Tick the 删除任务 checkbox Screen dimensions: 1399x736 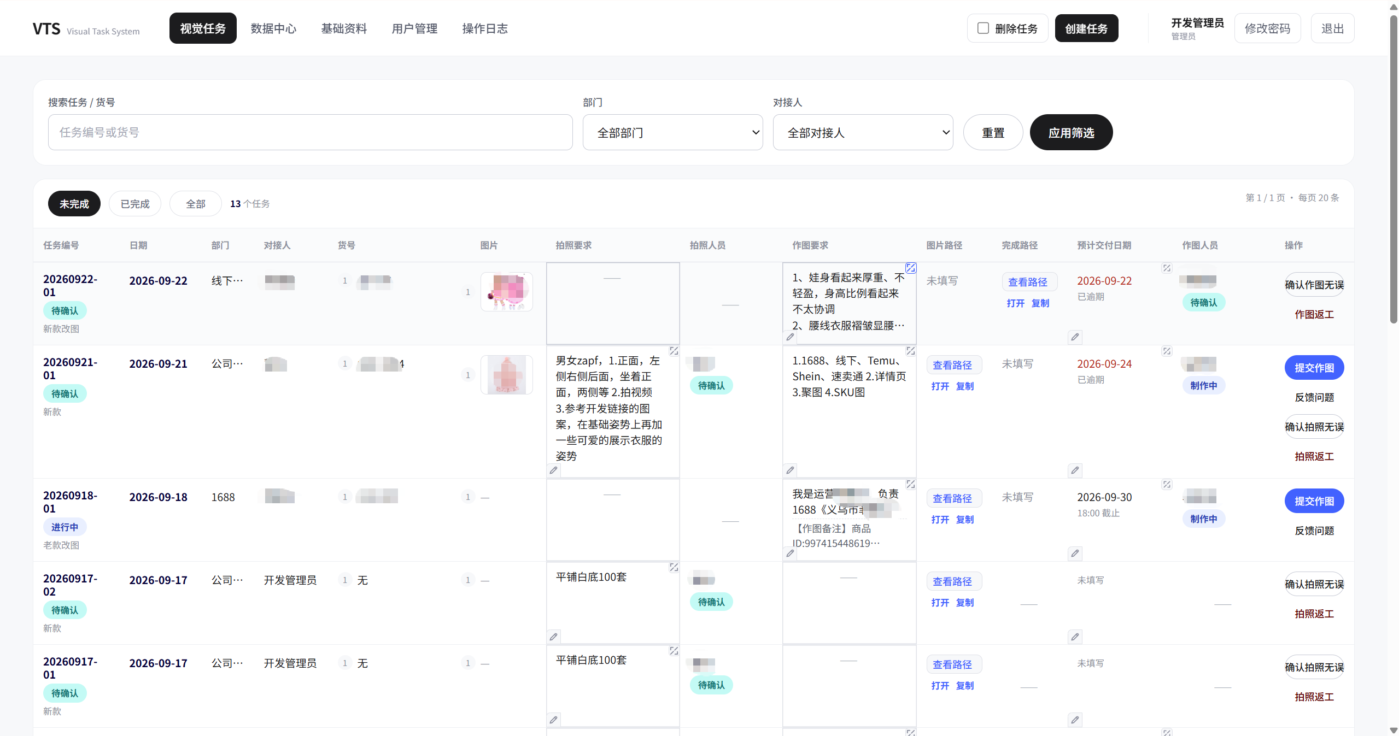click(983, 28)
